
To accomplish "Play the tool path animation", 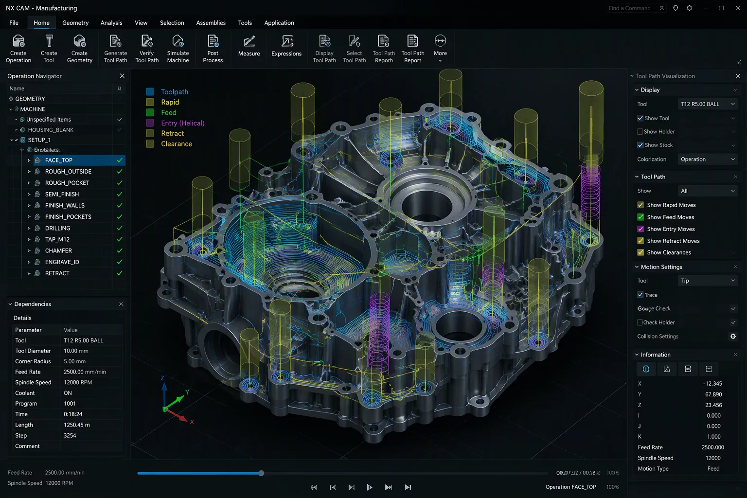I will coord(370,487).
